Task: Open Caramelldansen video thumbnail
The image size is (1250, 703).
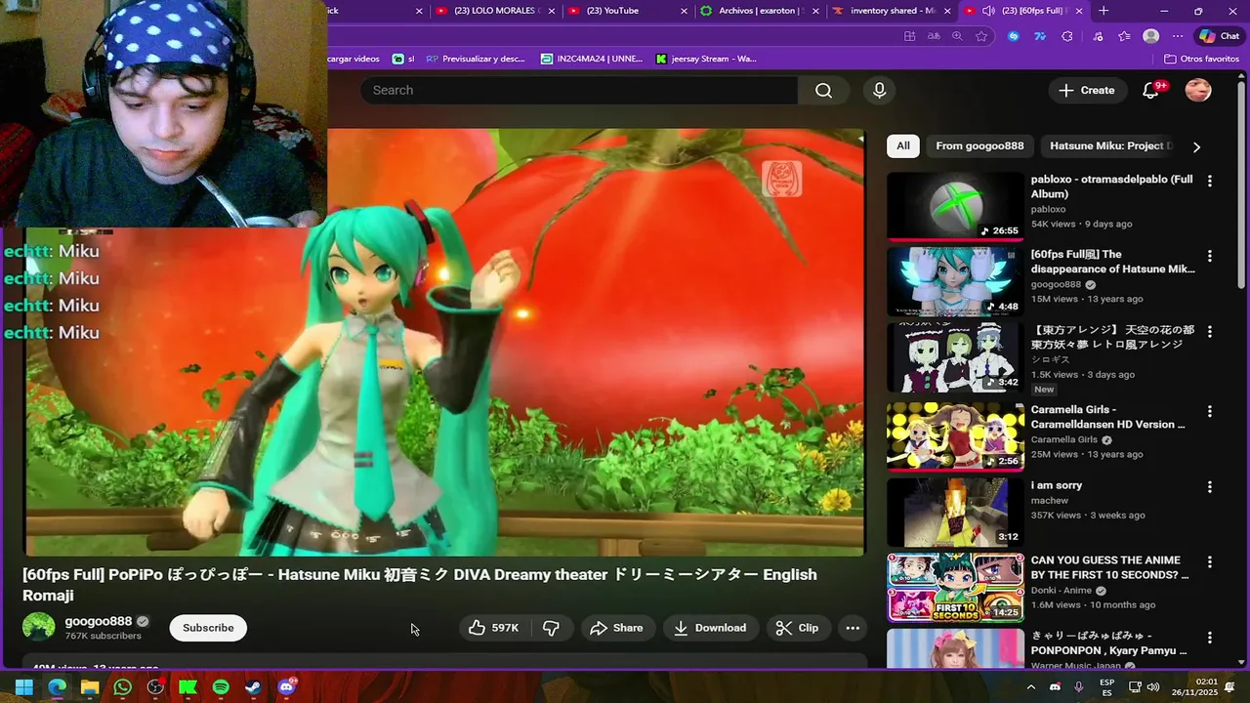Action: (x=955, y=436)
